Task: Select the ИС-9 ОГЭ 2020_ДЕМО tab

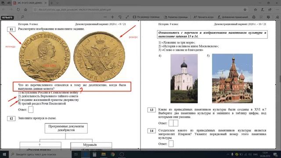Action: (30, 3)
